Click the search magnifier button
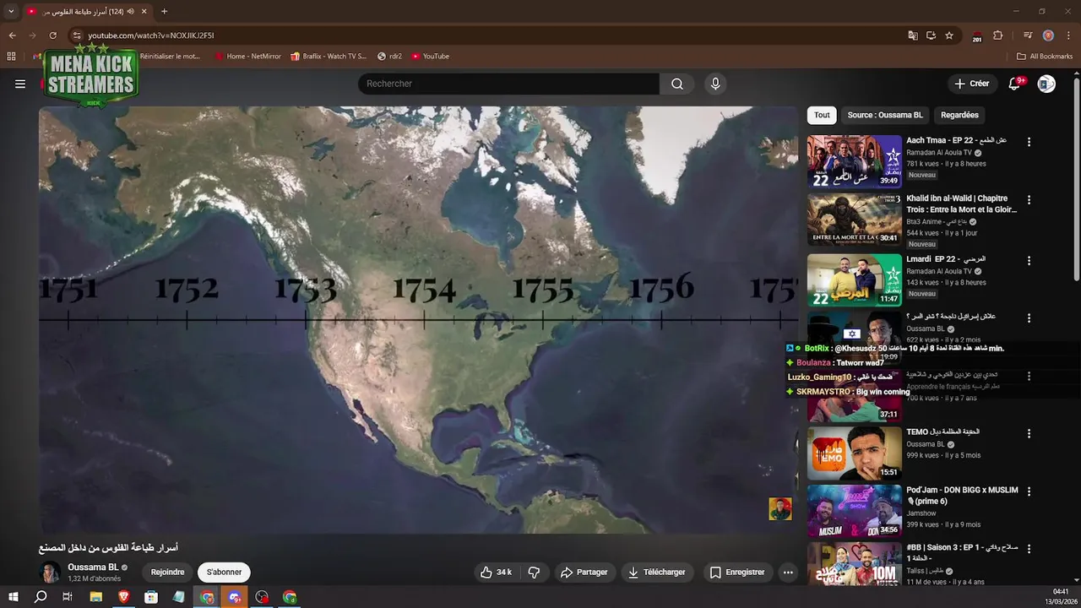 pos(677,84)
